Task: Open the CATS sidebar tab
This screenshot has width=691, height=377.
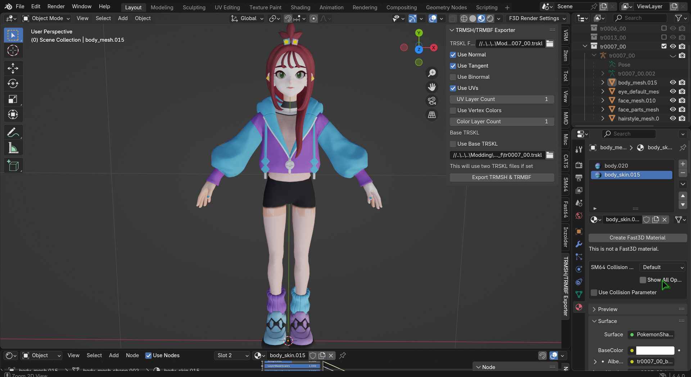Action: [566, 161]
